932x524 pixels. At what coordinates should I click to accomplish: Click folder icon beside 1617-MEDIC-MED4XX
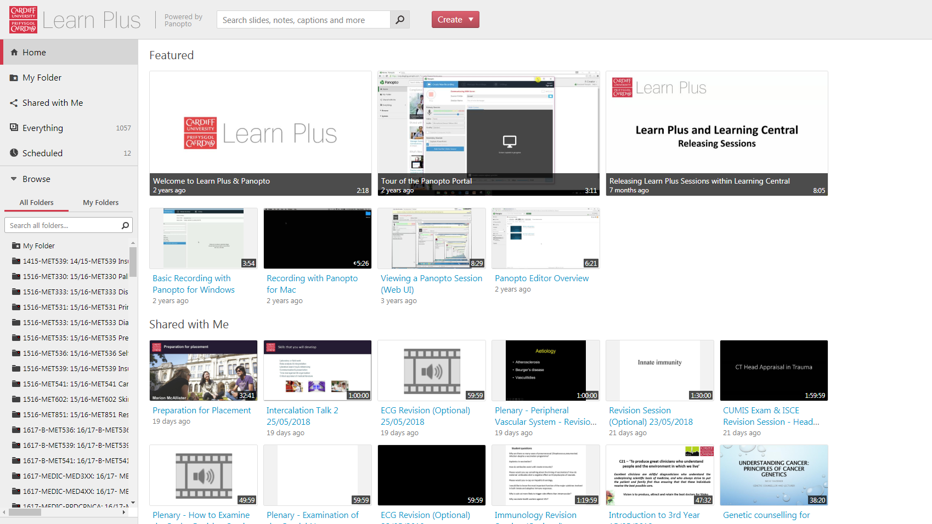click(x=16, y=491)
